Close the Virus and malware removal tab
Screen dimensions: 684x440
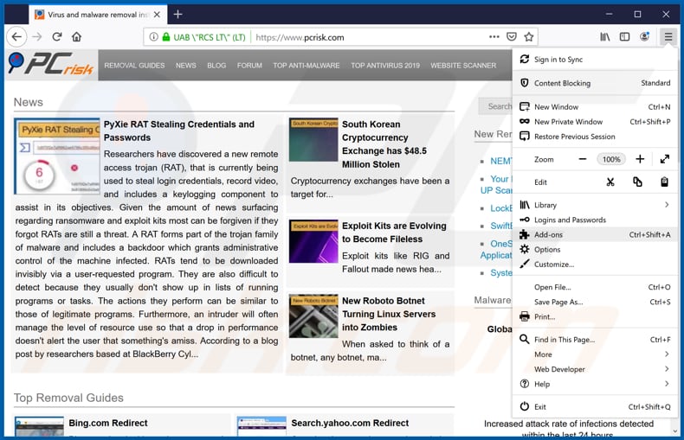coord(157,15)
